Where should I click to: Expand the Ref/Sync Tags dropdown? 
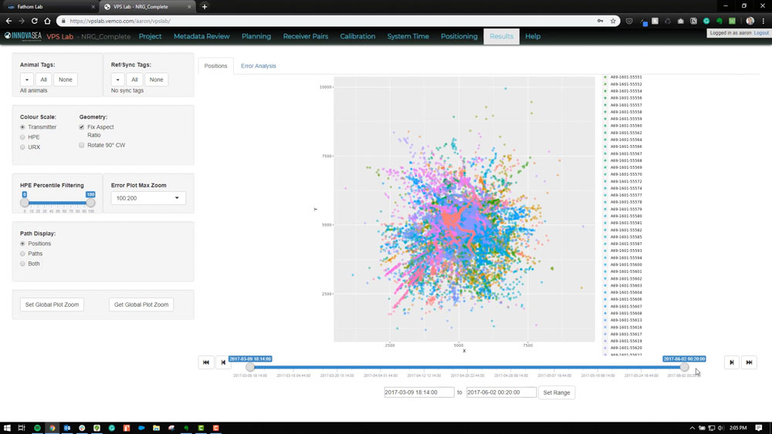click(118, 79)
